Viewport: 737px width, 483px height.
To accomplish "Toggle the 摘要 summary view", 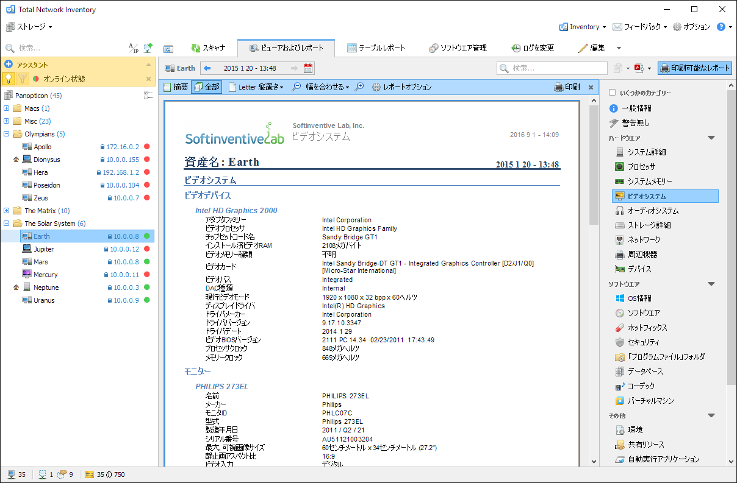I will point(176,87).
